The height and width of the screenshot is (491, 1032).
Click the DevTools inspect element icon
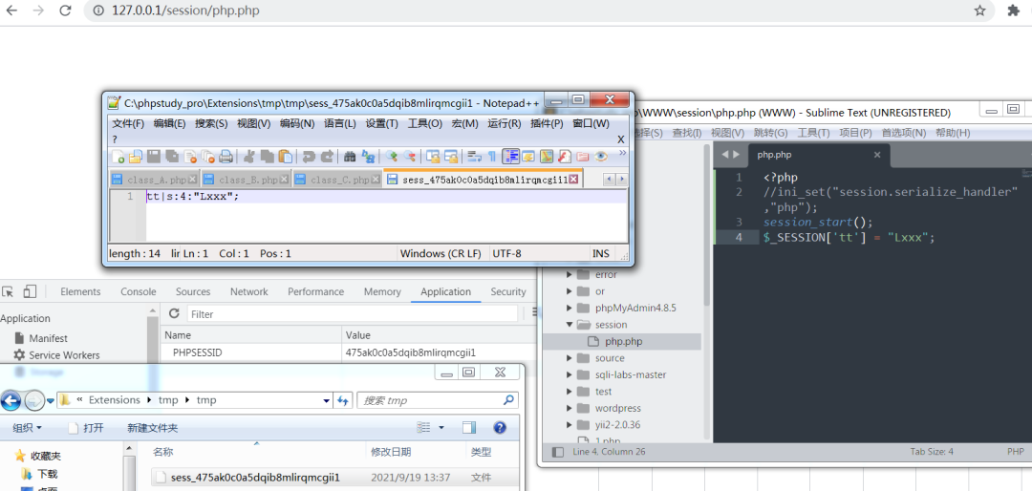9,291
